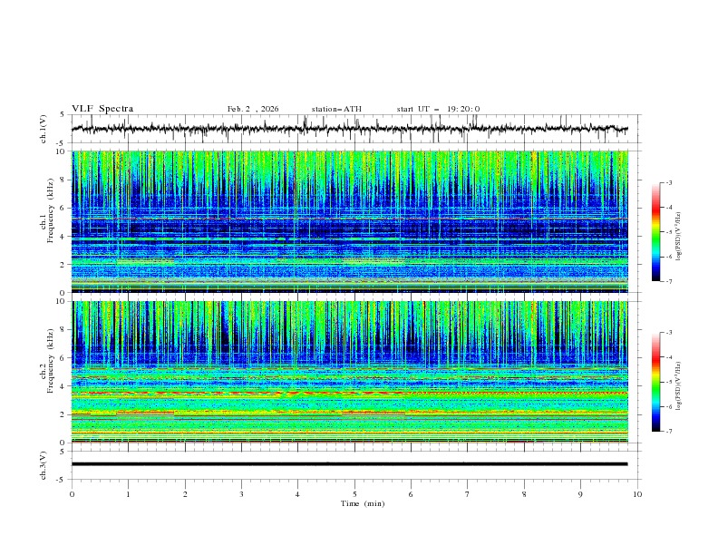
Task: Click the "ch.3(V)" axis label
Action: pos(44,465)
